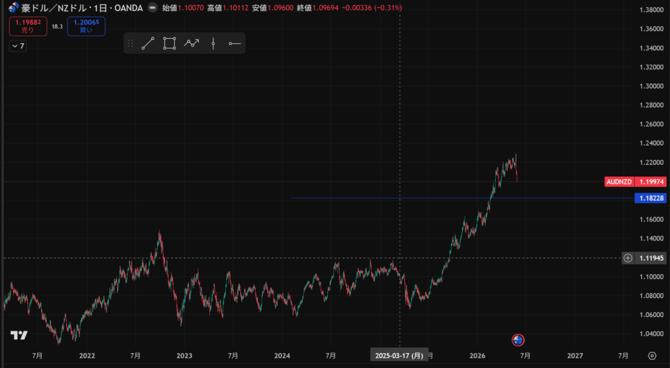Click the AUD/NZD flag symbol icon

pos(13,8)
